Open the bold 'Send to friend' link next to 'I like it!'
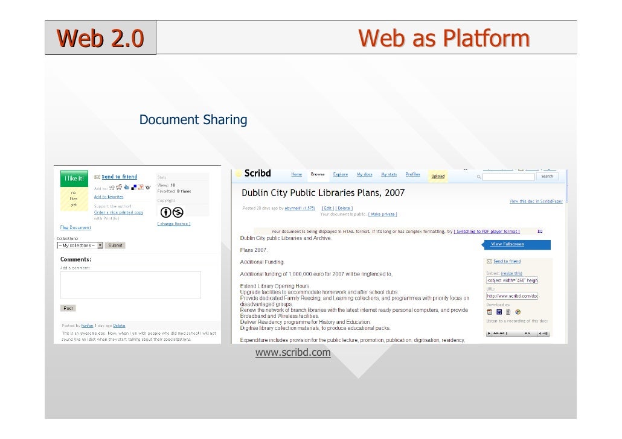 (x=119, y=177)
